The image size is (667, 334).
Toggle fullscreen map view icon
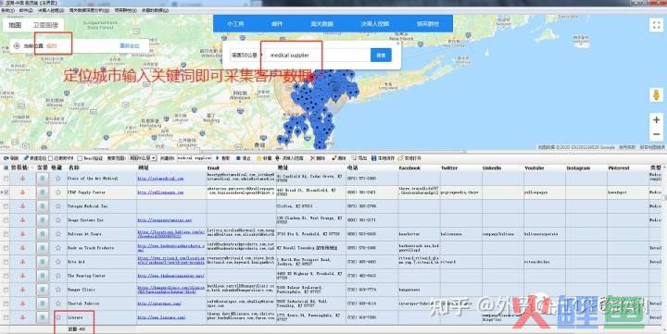(x=656, y=25)
